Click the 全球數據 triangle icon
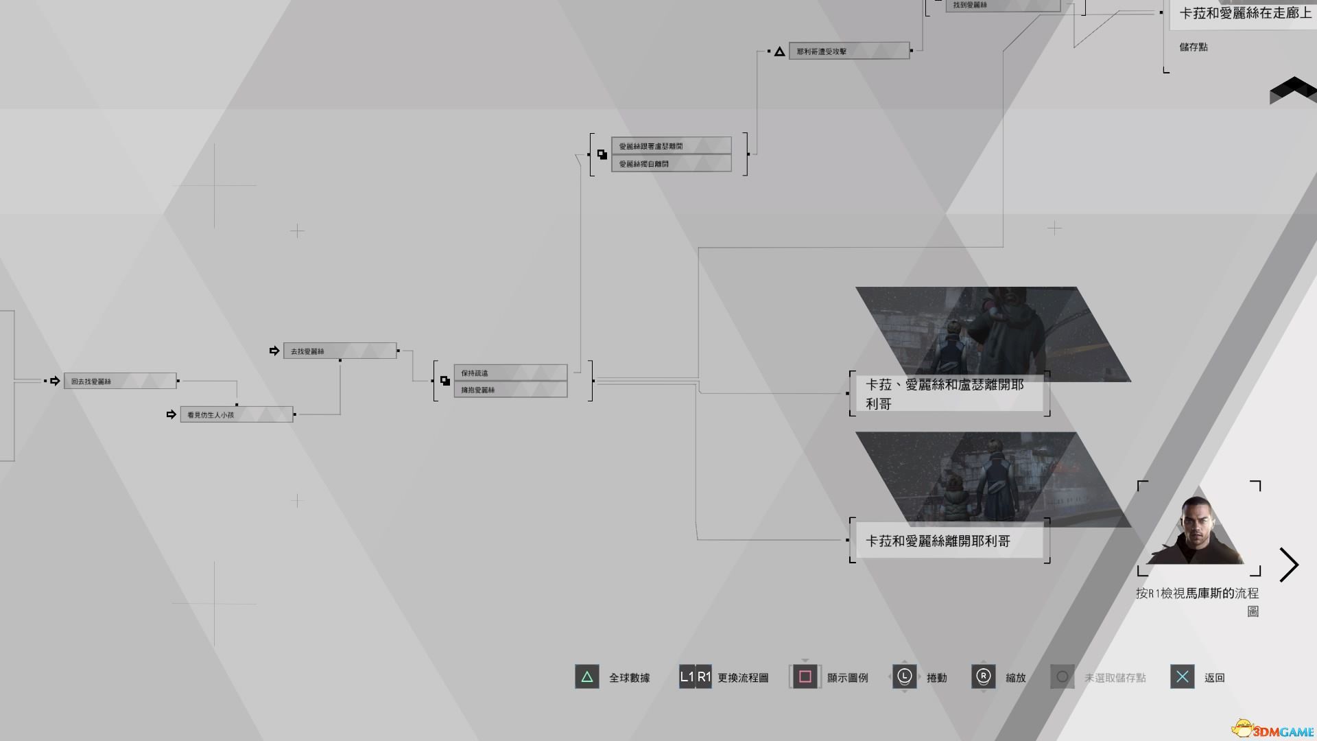Image resolution: width=1317 pixels, height=741 pixels. (586, 677)
